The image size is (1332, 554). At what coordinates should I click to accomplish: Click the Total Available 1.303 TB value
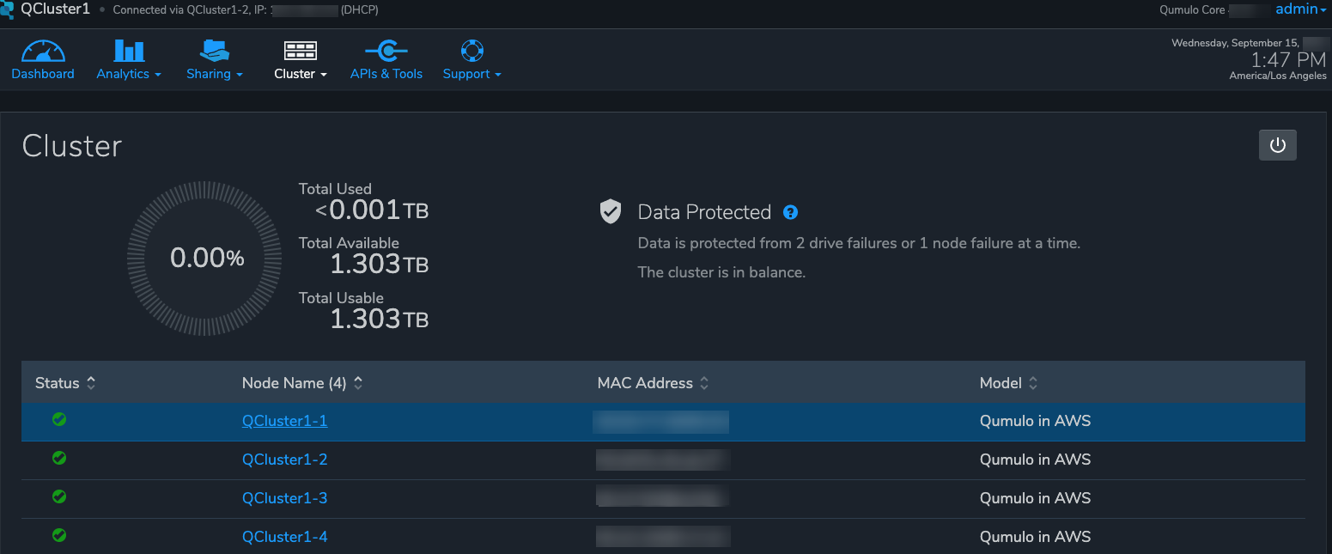[x=379, y=265]
